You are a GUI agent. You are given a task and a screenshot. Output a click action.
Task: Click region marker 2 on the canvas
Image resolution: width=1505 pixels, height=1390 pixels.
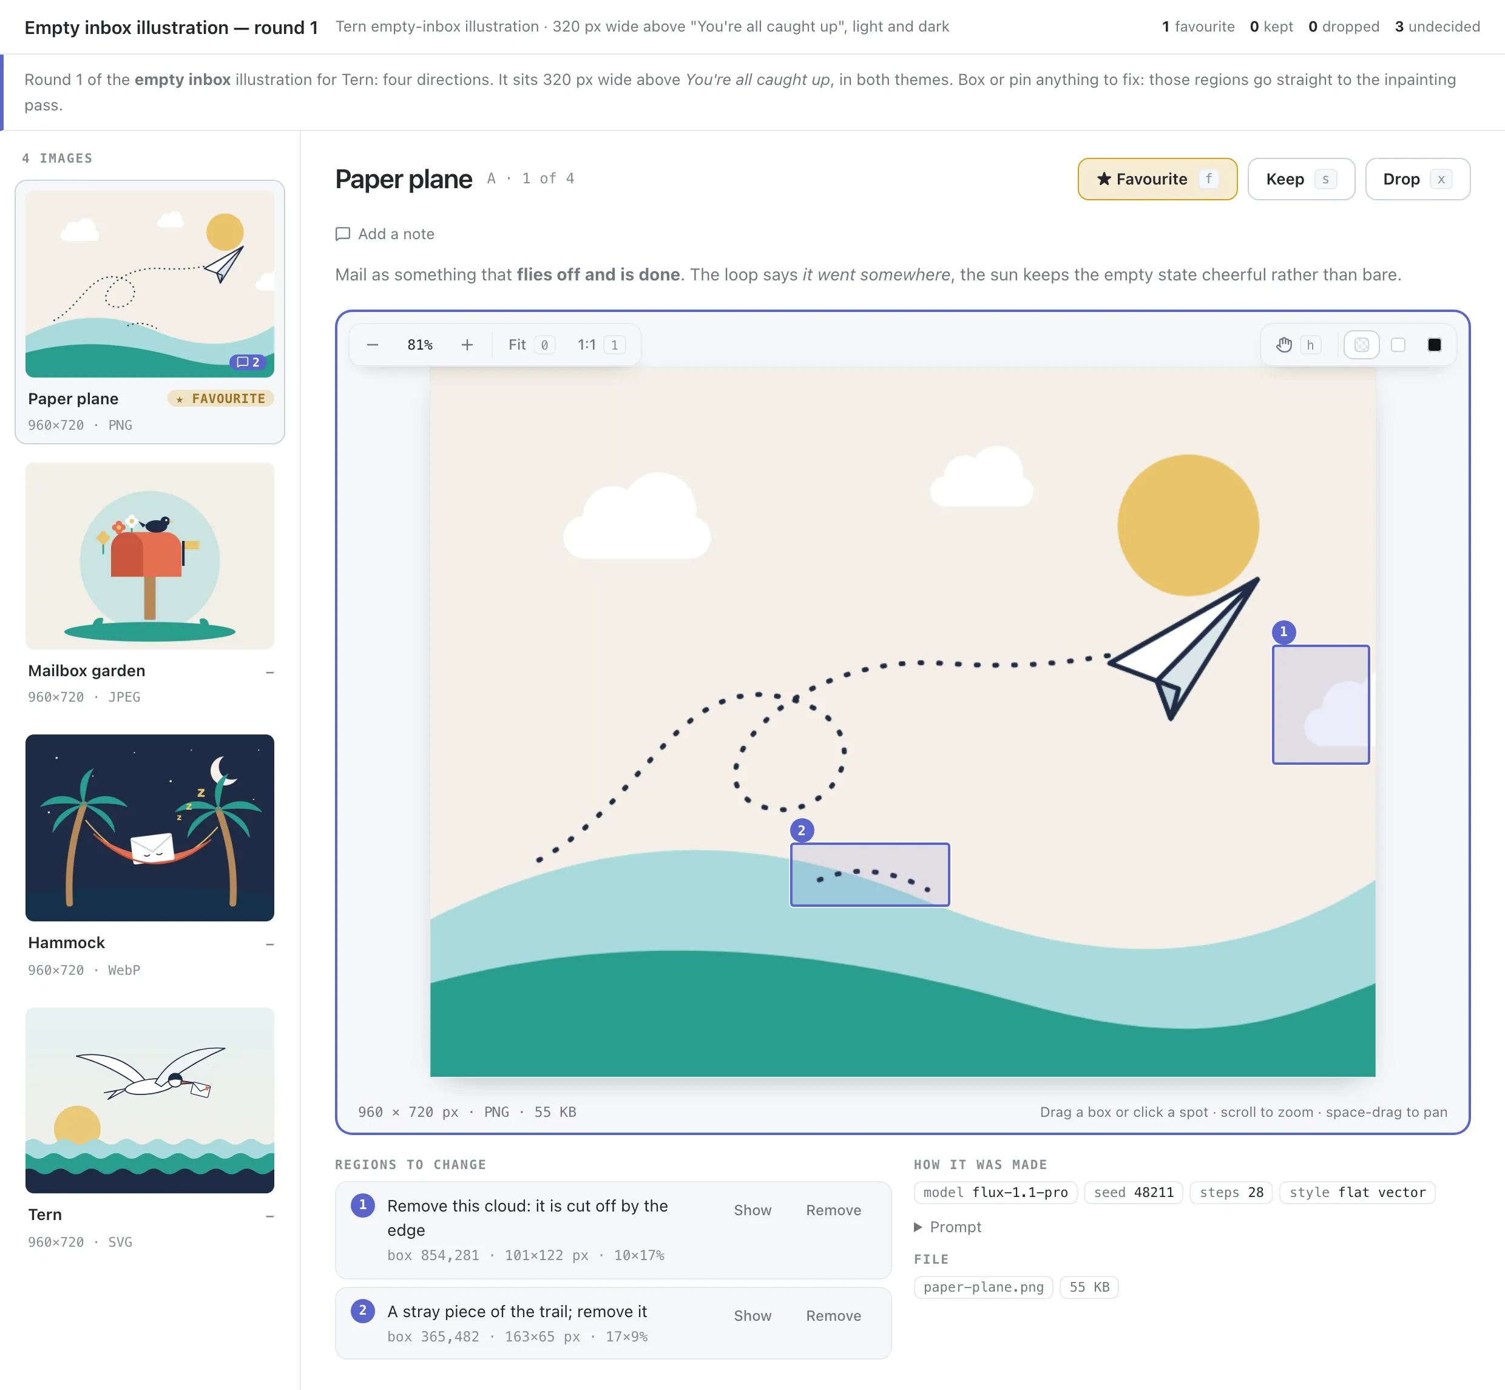coord(801,830)
